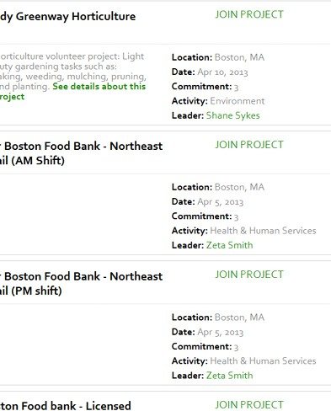
Task: Open Boston Food Bank PM shift title
Action: coord(81,284)
